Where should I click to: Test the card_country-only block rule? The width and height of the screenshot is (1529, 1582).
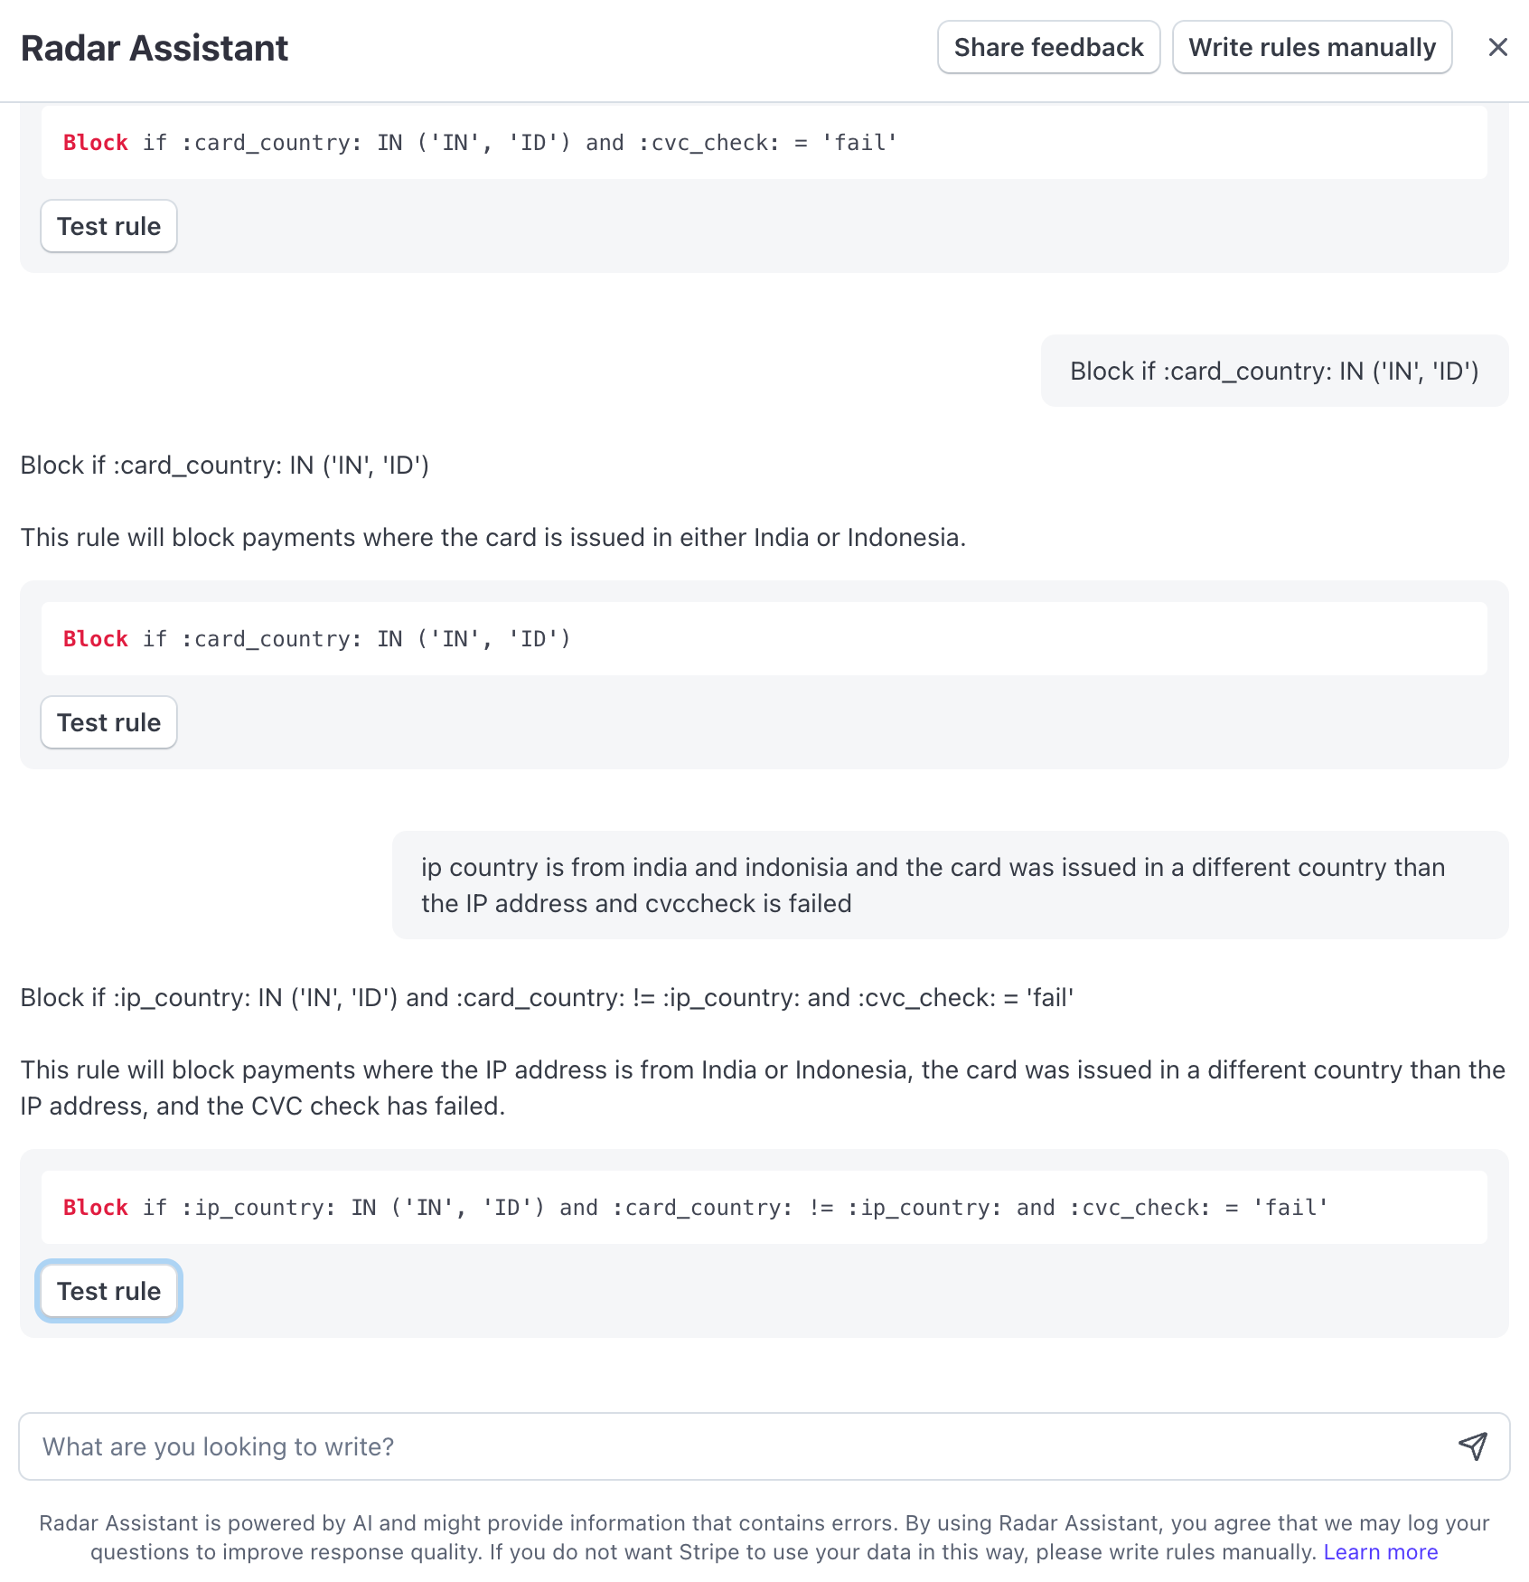tap(108, 722)
